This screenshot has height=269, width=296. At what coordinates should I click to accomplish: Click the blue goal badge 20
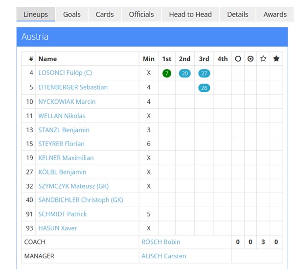pos(184,73)
